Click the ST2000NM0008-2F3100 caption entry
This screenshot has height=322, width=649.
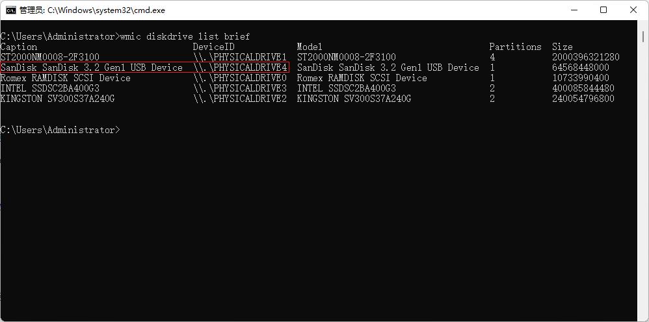[50, 57]
